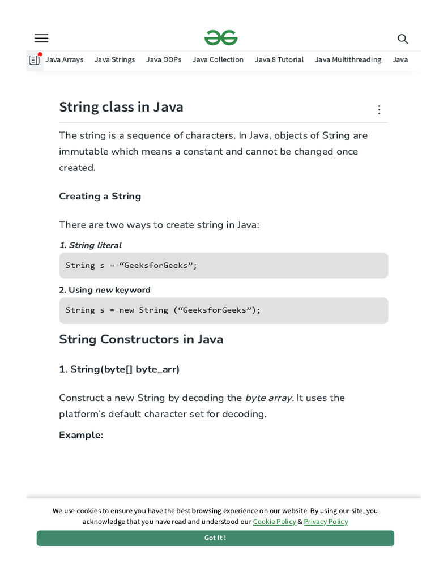Open the article list sidebar icon
This screenshot has height=580, width=435.
35,60
